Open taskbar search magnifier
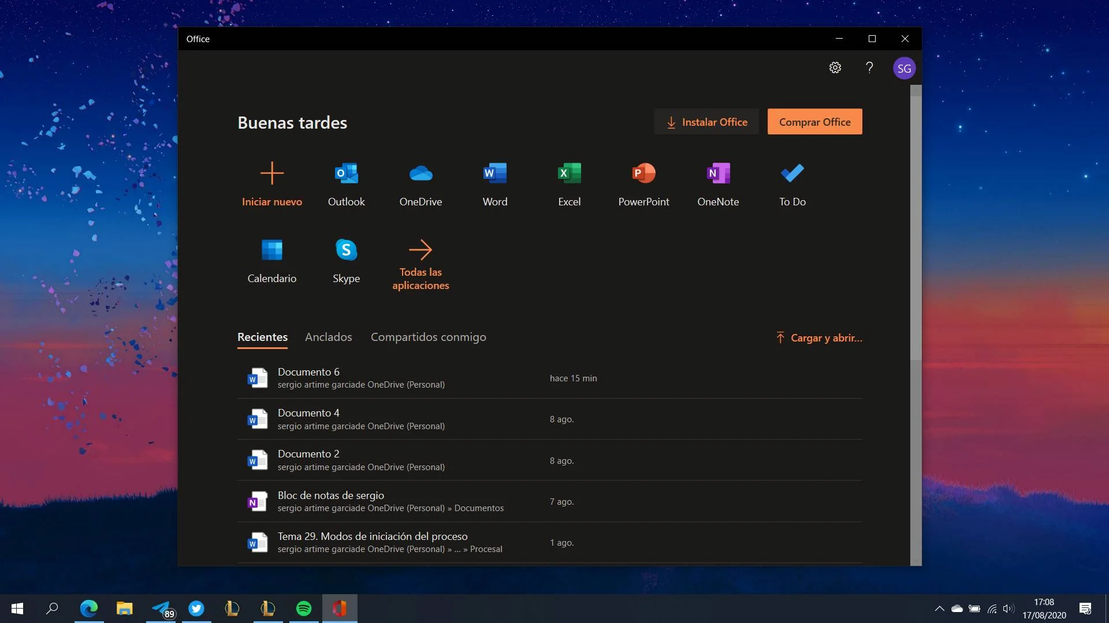The width and height of the screenshot is (1109, 623). point(52,609)
